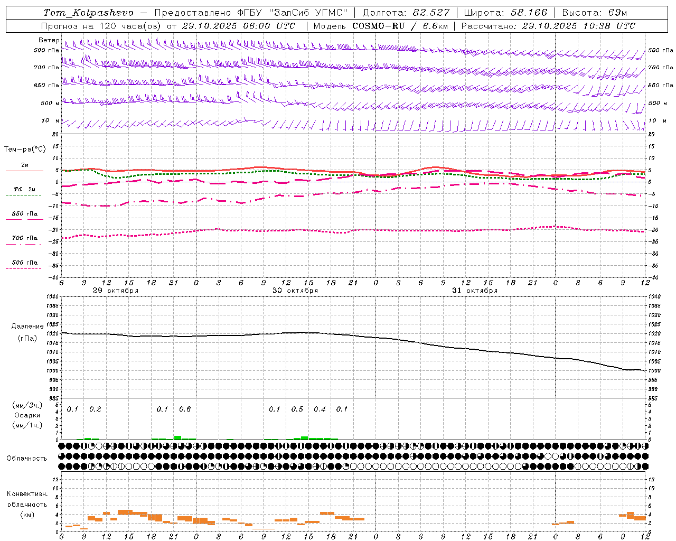
Task: Click the 31 октября date label
Action: (475, 291)
